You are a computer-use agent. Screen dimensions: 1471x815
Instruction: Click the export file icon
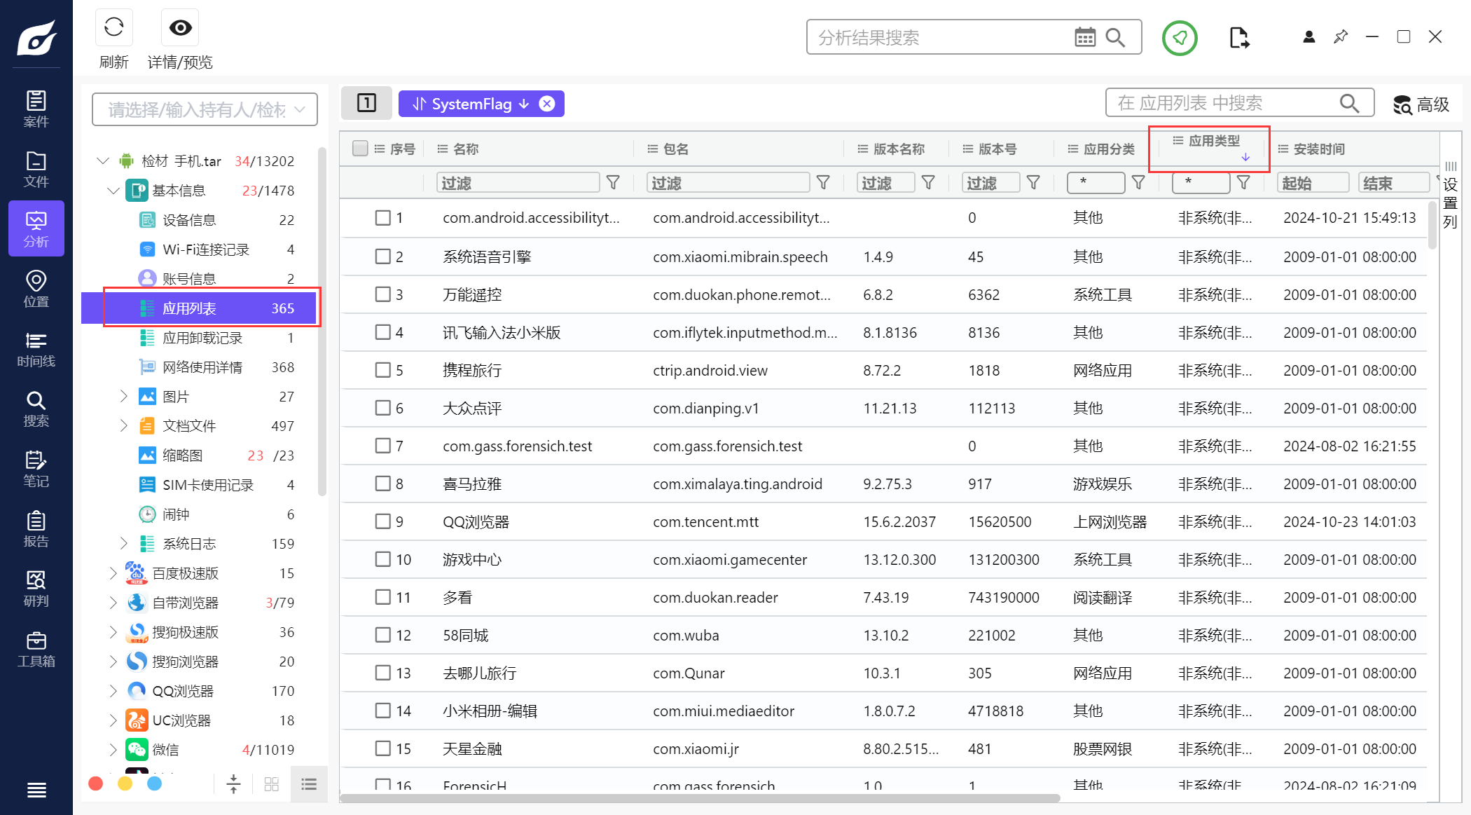pyautogui.click(x=1239, y=38)
